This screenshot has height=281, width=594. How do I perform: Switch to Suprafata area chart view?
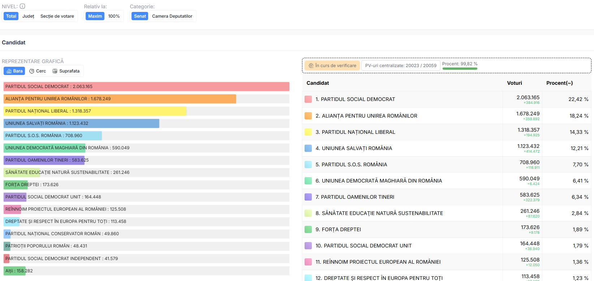click(x=66, y=71)
